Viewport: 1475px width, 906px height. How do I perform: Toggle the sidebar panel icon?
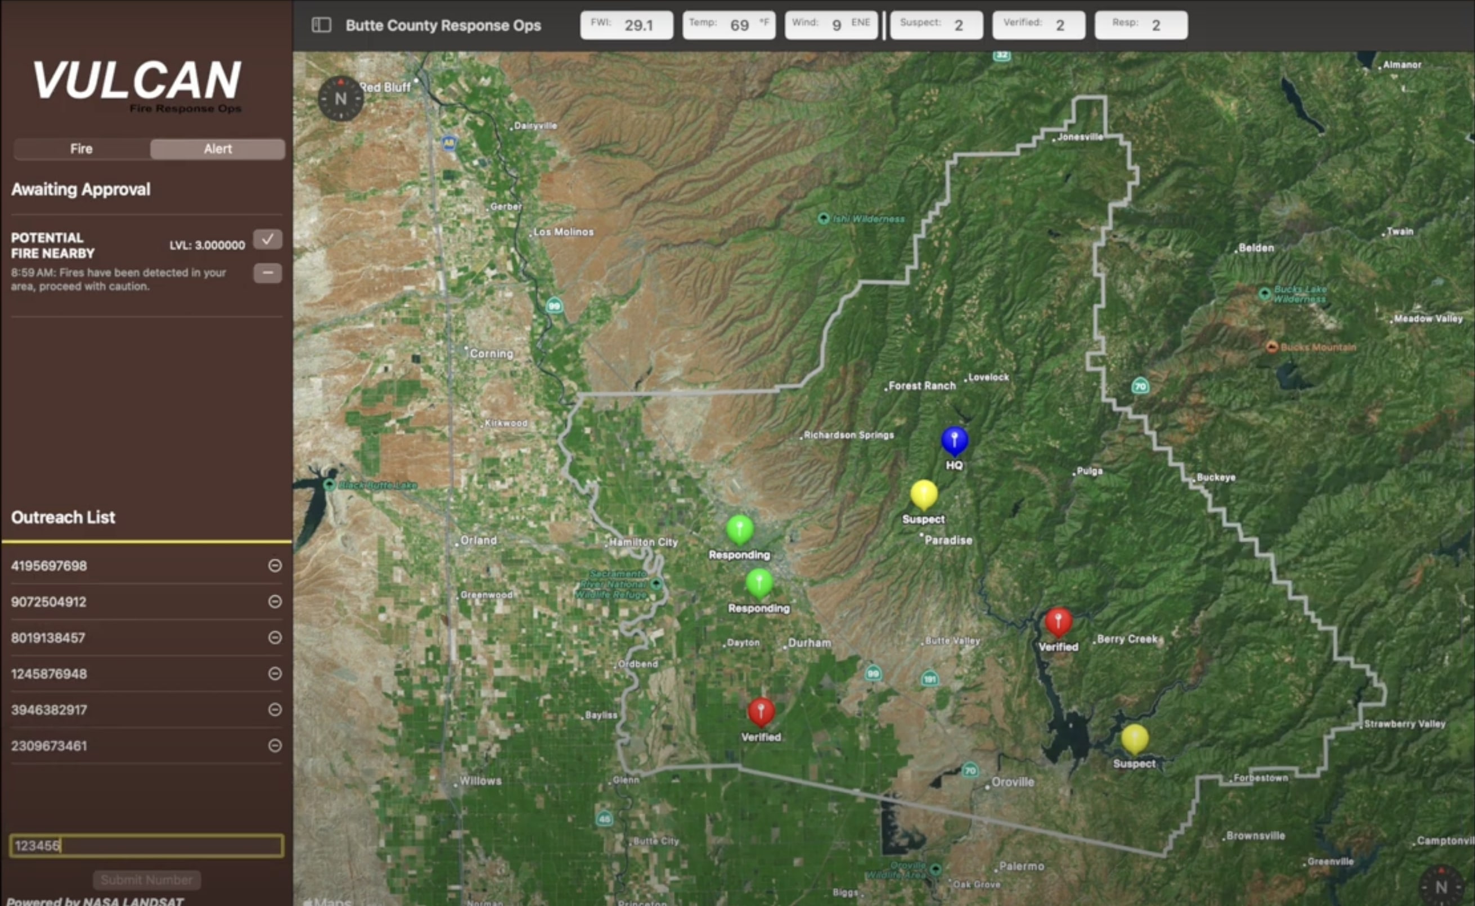[321, 25]
